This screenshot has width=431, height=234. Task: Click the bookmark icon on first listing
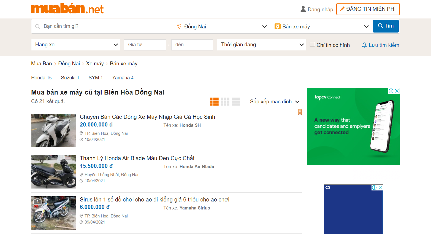(x=300, y=112)
